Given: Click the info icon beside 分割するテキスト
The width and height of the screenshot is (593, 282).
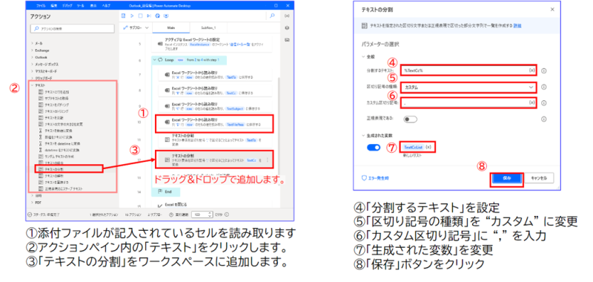Looking at the screenshot, I should 544,70.
